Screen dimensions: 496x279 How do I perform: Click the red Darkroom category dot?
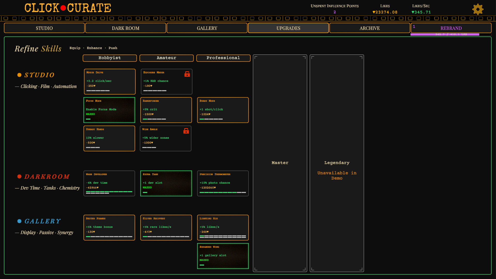(19, 176)
